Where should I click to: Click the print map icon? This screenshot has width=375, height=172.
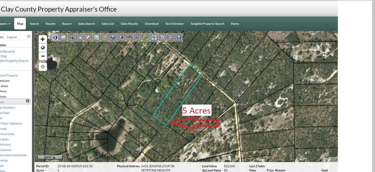tap(171, 37)
